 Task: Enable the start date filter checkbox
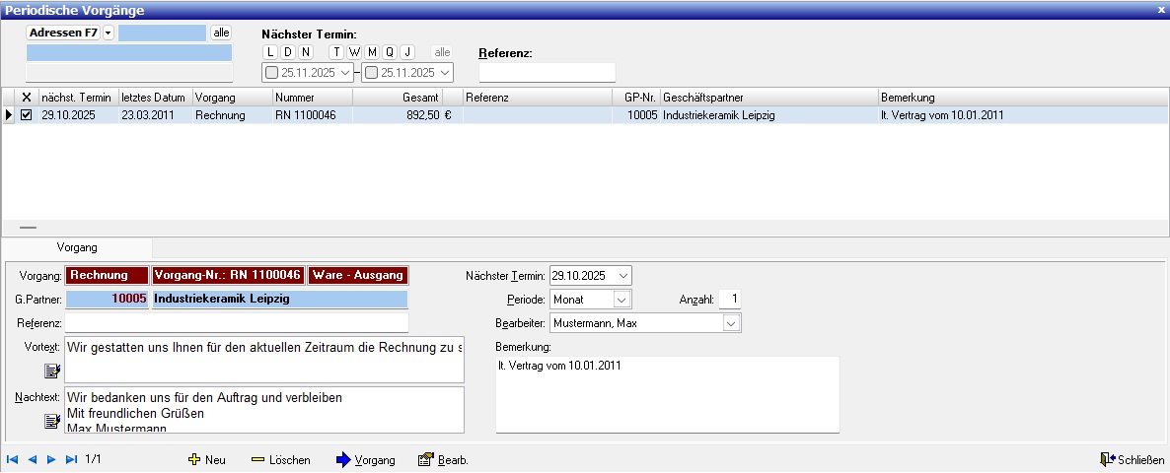click(x=271, y=73)
